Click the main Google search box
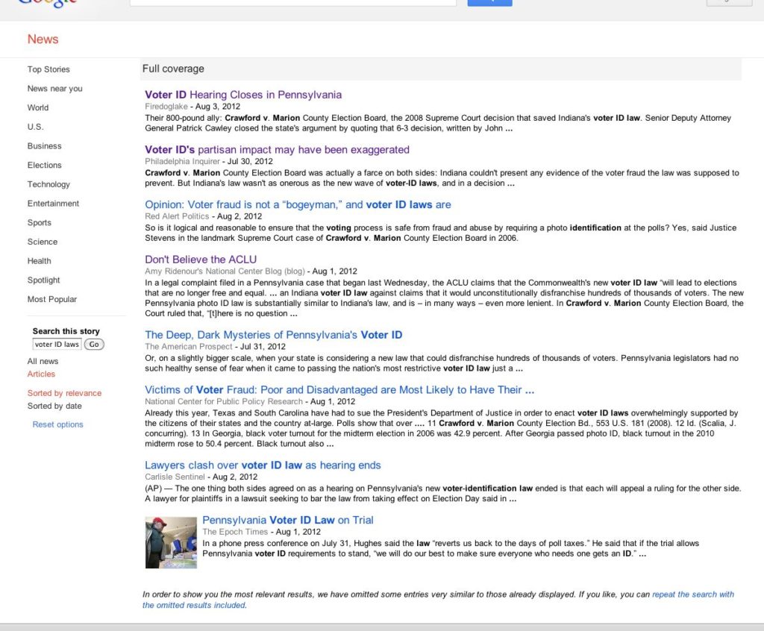Viewport: 764px width, 631px height. [292, 2]
